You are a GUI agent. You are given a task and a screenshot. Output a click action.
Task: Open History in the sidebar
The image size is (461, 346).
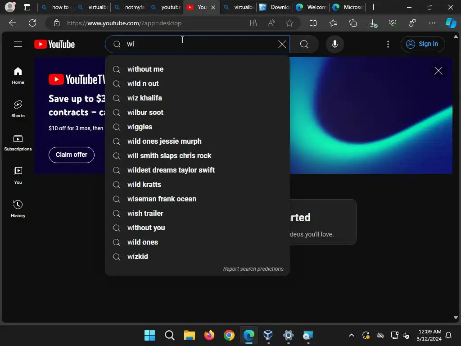pyautogui.click(x=18, y=209)
